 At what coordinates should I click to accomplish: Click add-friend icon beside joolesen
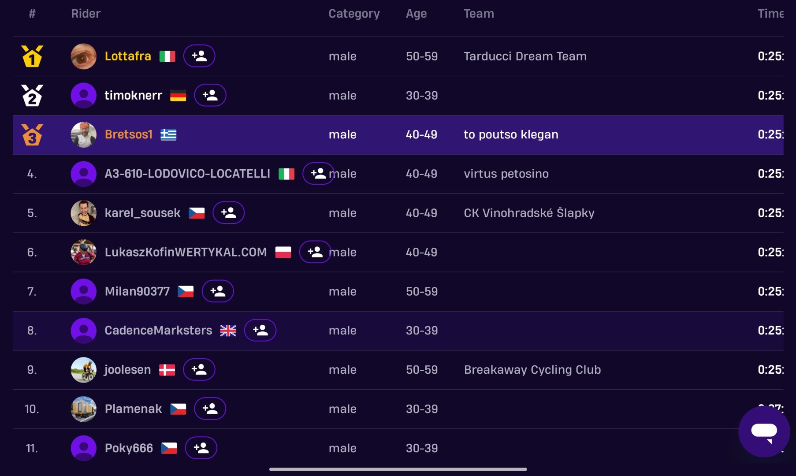pyautogui.click(x=199, y=369)
